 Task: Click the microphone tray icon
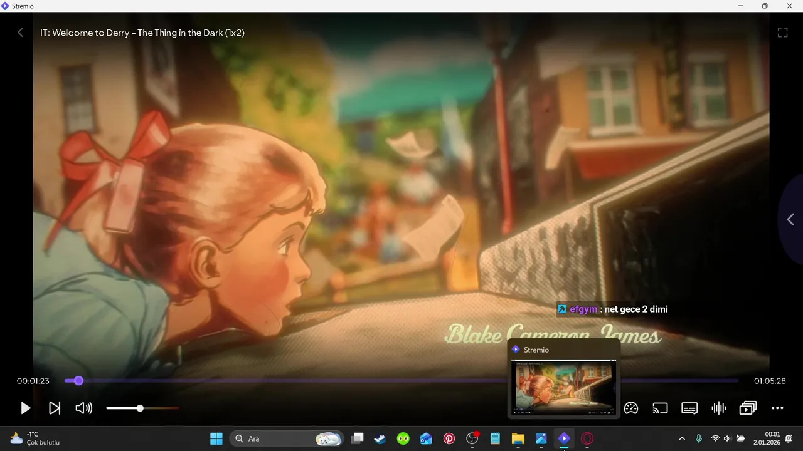(x=699, y=438)
